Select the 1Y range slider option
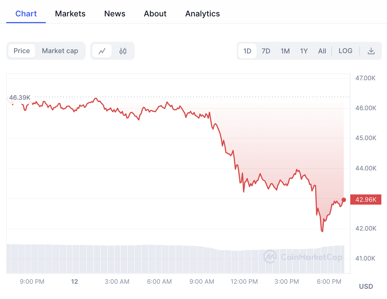 pos(304,51)
